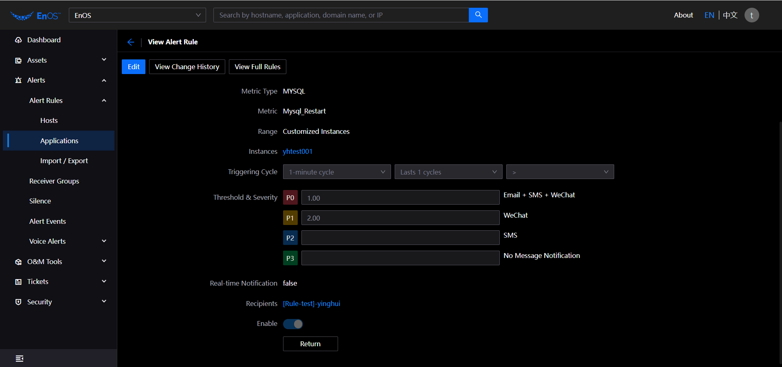Switch language to 中文
Screen dimensions: 782x367
(x=730, y=15)
